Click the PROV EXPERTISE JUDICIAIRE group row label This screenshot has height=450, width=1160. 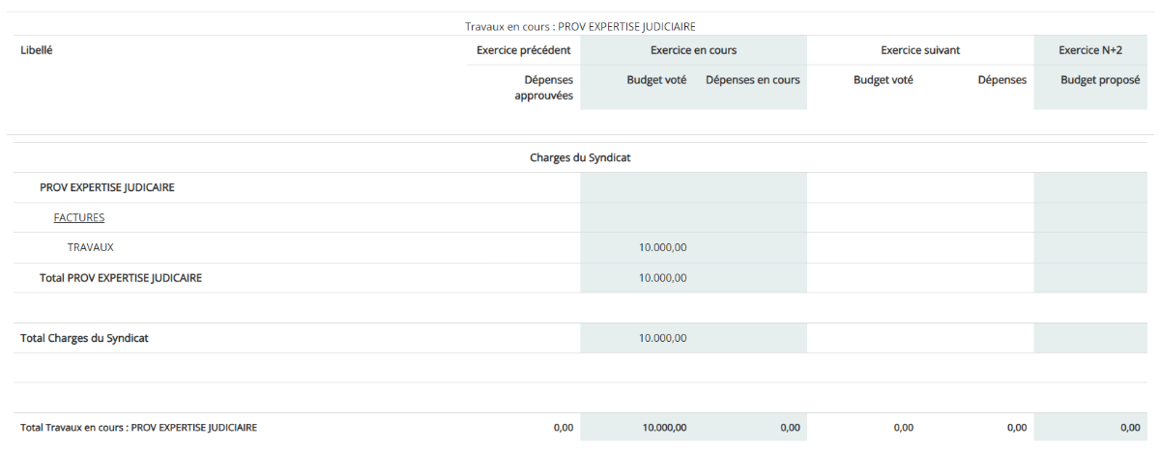(107, 187)
